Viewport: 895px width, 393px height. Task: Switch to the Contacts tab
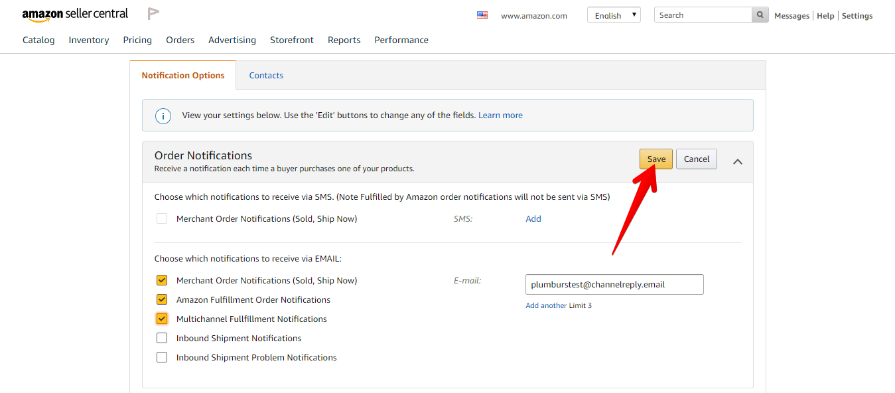pos(266,75)
